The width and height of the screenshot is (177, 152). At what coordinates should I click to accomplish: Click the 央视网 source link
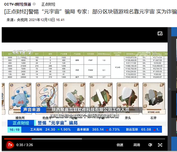tap(22, 20)
